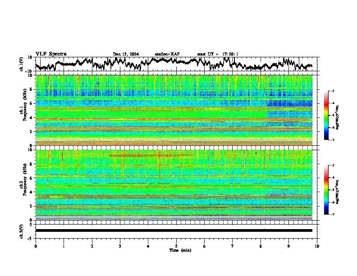The image size is (357, 276).
Task: Click the ch.1 colorbar log(PSD) label
Action: (x=337, y=118)
